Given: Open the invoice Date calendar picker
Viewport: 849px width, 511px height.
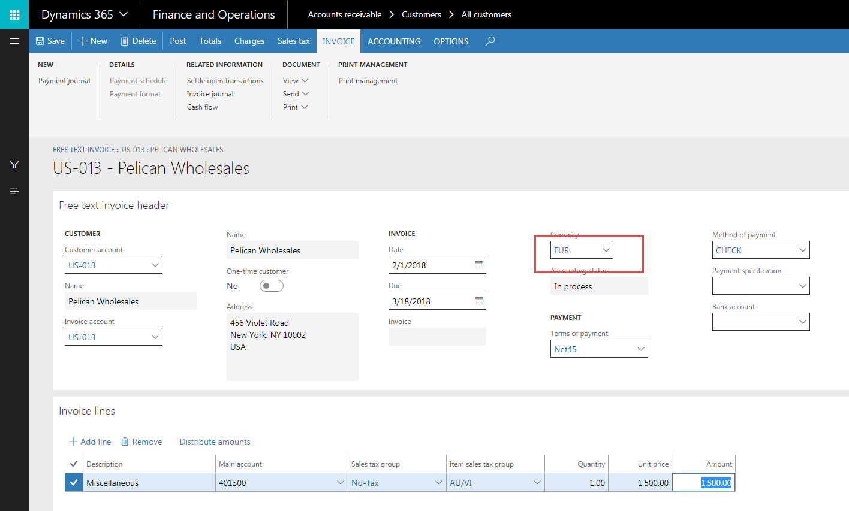Looking at the screenshot, I should tap(479, 265).
